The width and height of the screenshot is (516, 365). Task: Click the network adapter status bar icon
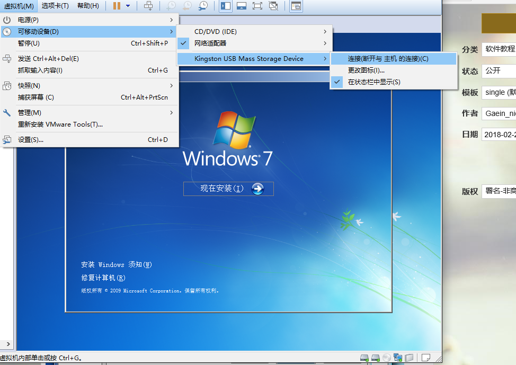[398, 358]
